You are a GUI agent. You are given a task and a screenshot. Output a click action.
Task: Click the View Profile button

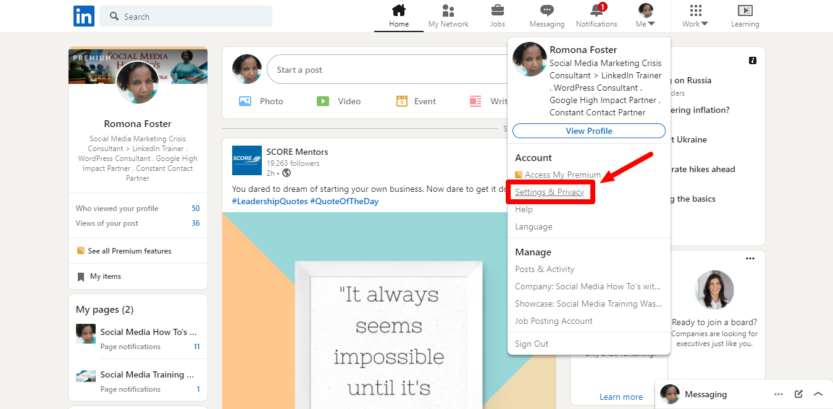tap(589, 131)
